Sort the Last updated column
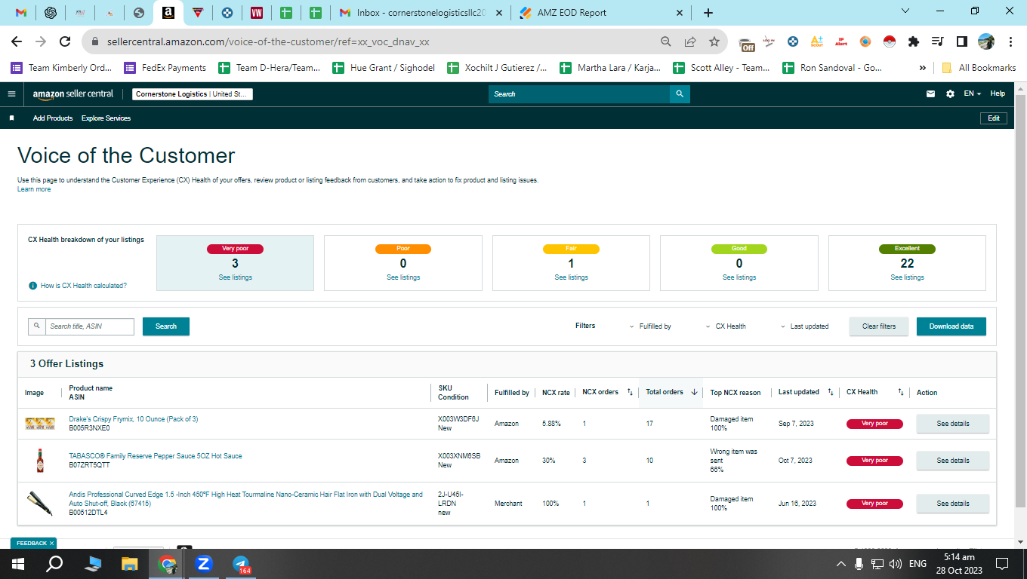This screenshot has height=579, width=1027. [830, 392]
